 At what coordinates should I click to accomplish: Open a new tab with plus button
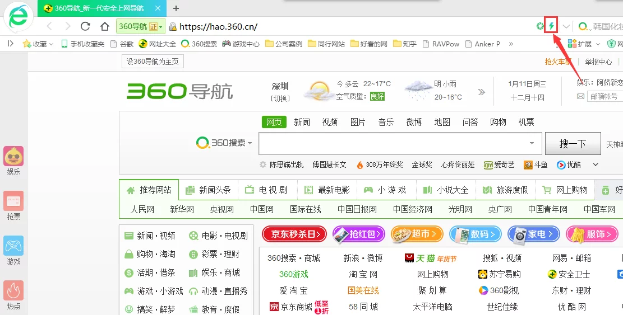point(176,8)
